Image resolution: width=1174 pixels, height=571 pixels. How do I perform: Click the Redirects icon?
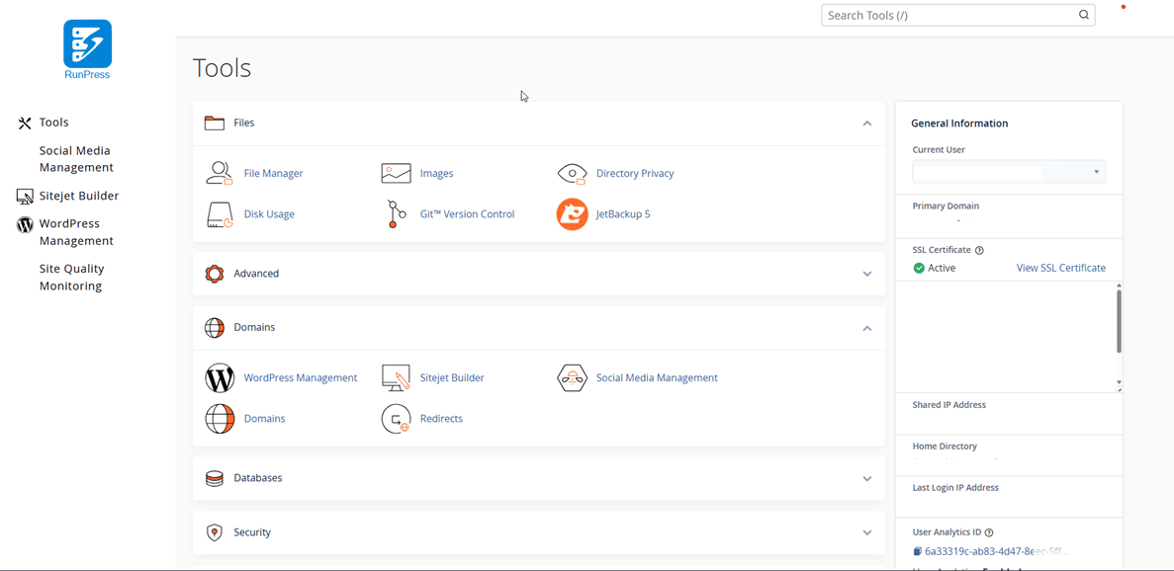pos(396,419)
